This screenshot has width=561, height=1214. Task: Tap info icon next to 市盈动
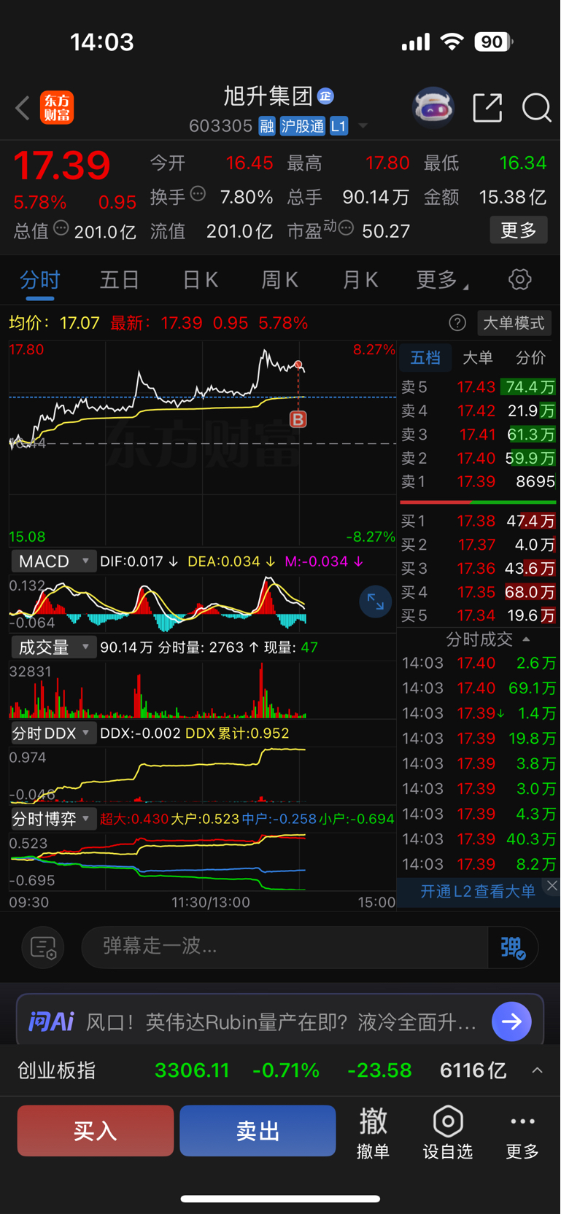tap(346, 227)
